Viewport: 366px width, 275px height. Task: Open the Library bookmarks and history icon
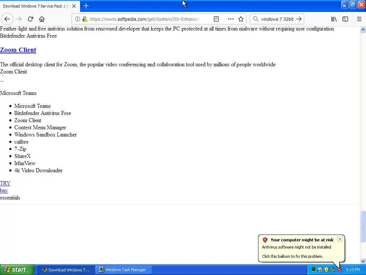334,19
